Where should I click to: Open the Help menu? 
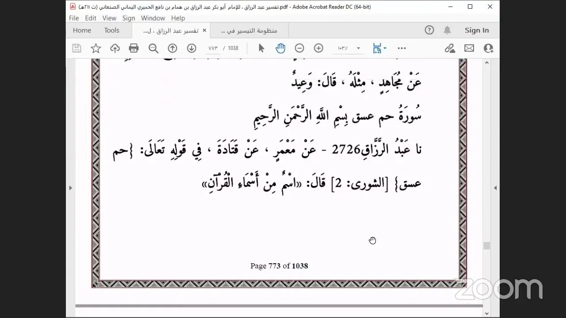(178, 18)
